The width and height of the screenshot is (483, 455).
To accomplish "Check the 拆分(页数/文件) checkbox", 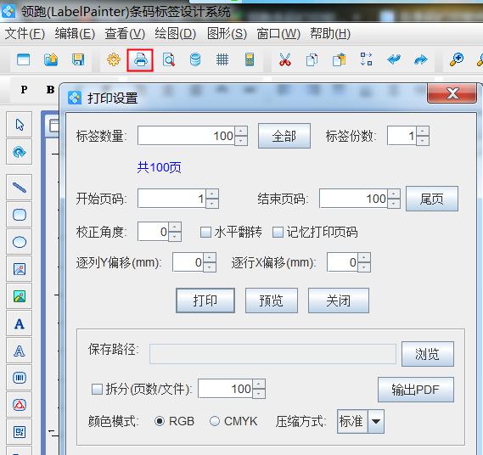I will pos(97,389).
